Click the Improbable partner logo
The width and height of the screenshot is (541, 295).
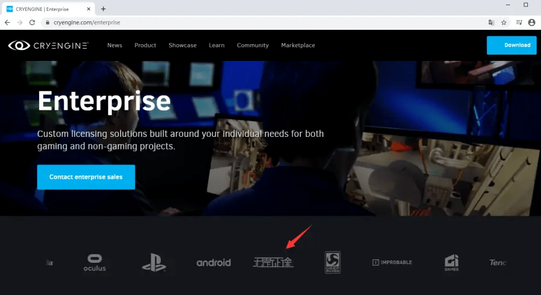tap(392, 263)
